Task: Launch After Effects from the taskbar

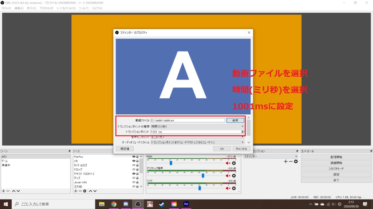Action: pyautogui.click(x=186, y=204)
